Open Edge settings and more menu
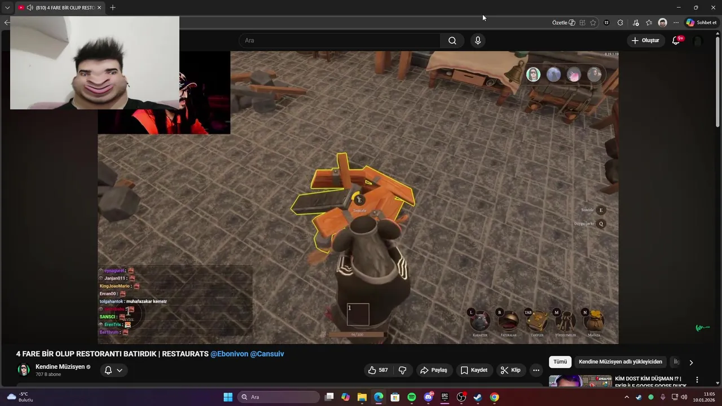722x406 pixels. pyautogui.click(x=676, y=23)
